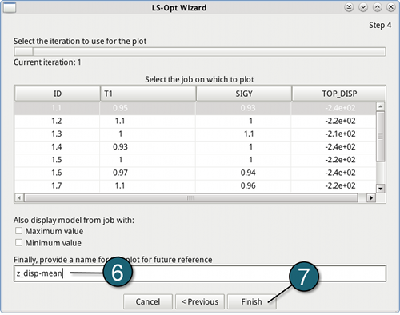Click SIGY value 0.94 in row 1.6
The height and width of the screenshot is (315, 400).
point(248,173)
